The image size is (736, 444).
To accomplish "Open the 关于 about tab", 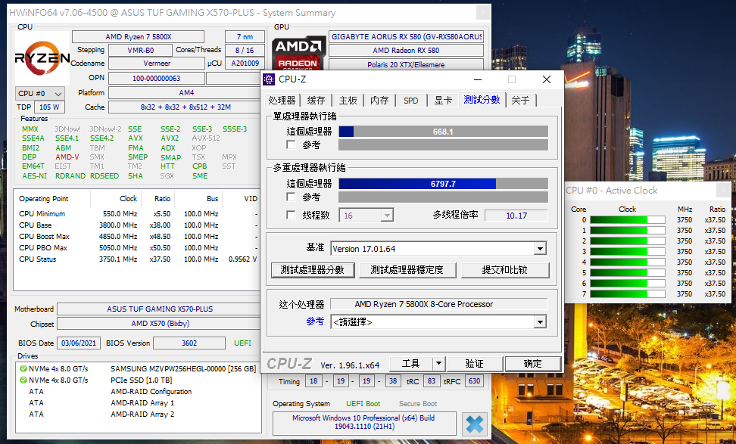I will click(520, 101).
